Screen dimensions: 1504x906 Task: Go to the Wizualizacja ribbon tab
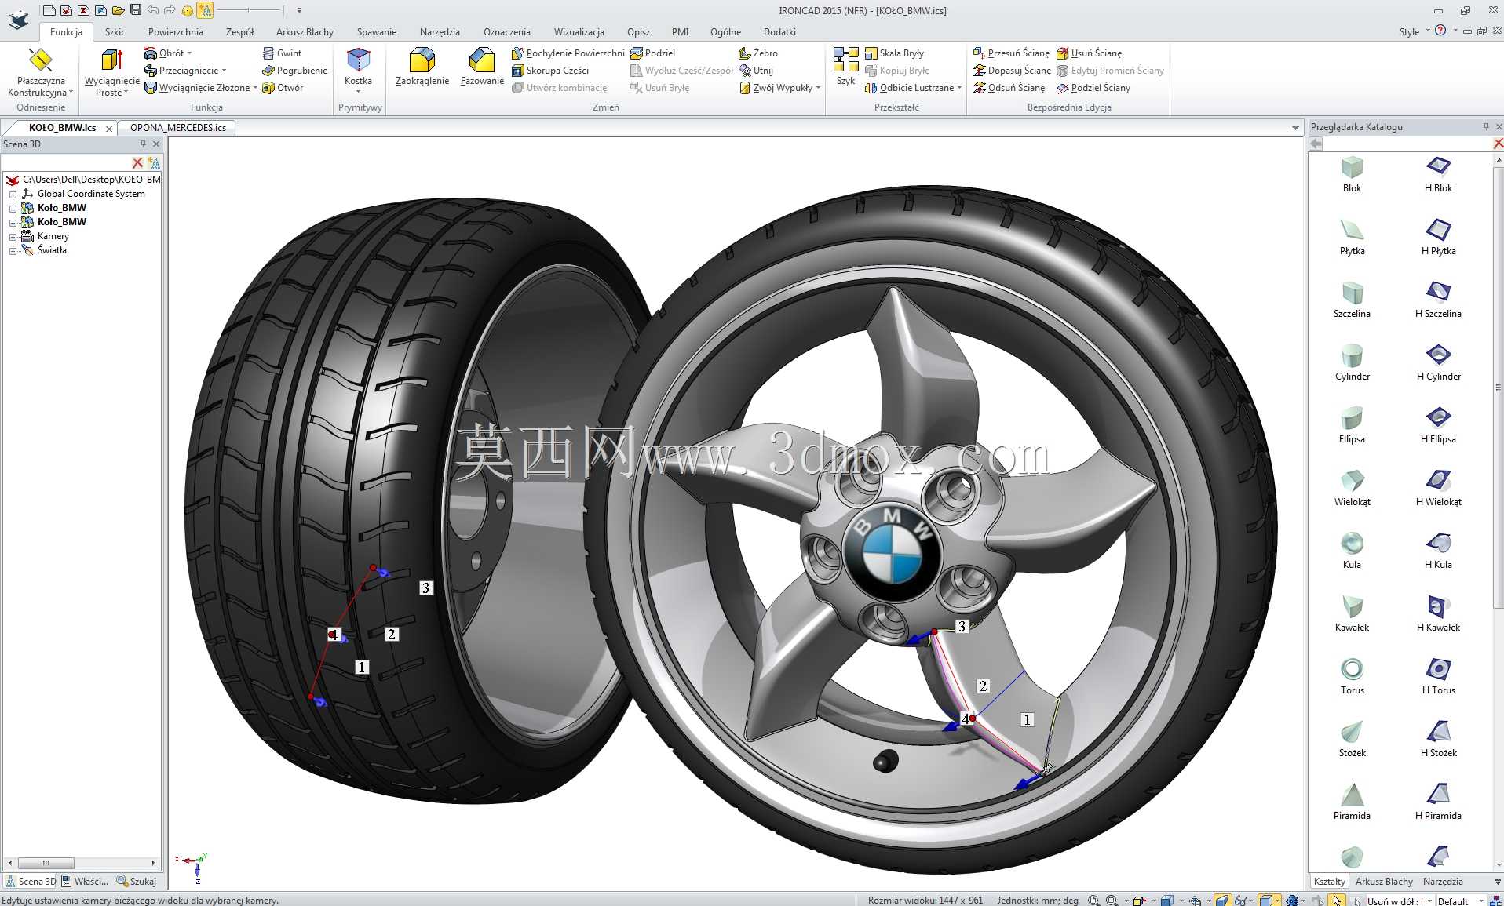click(x=579, y=32)
